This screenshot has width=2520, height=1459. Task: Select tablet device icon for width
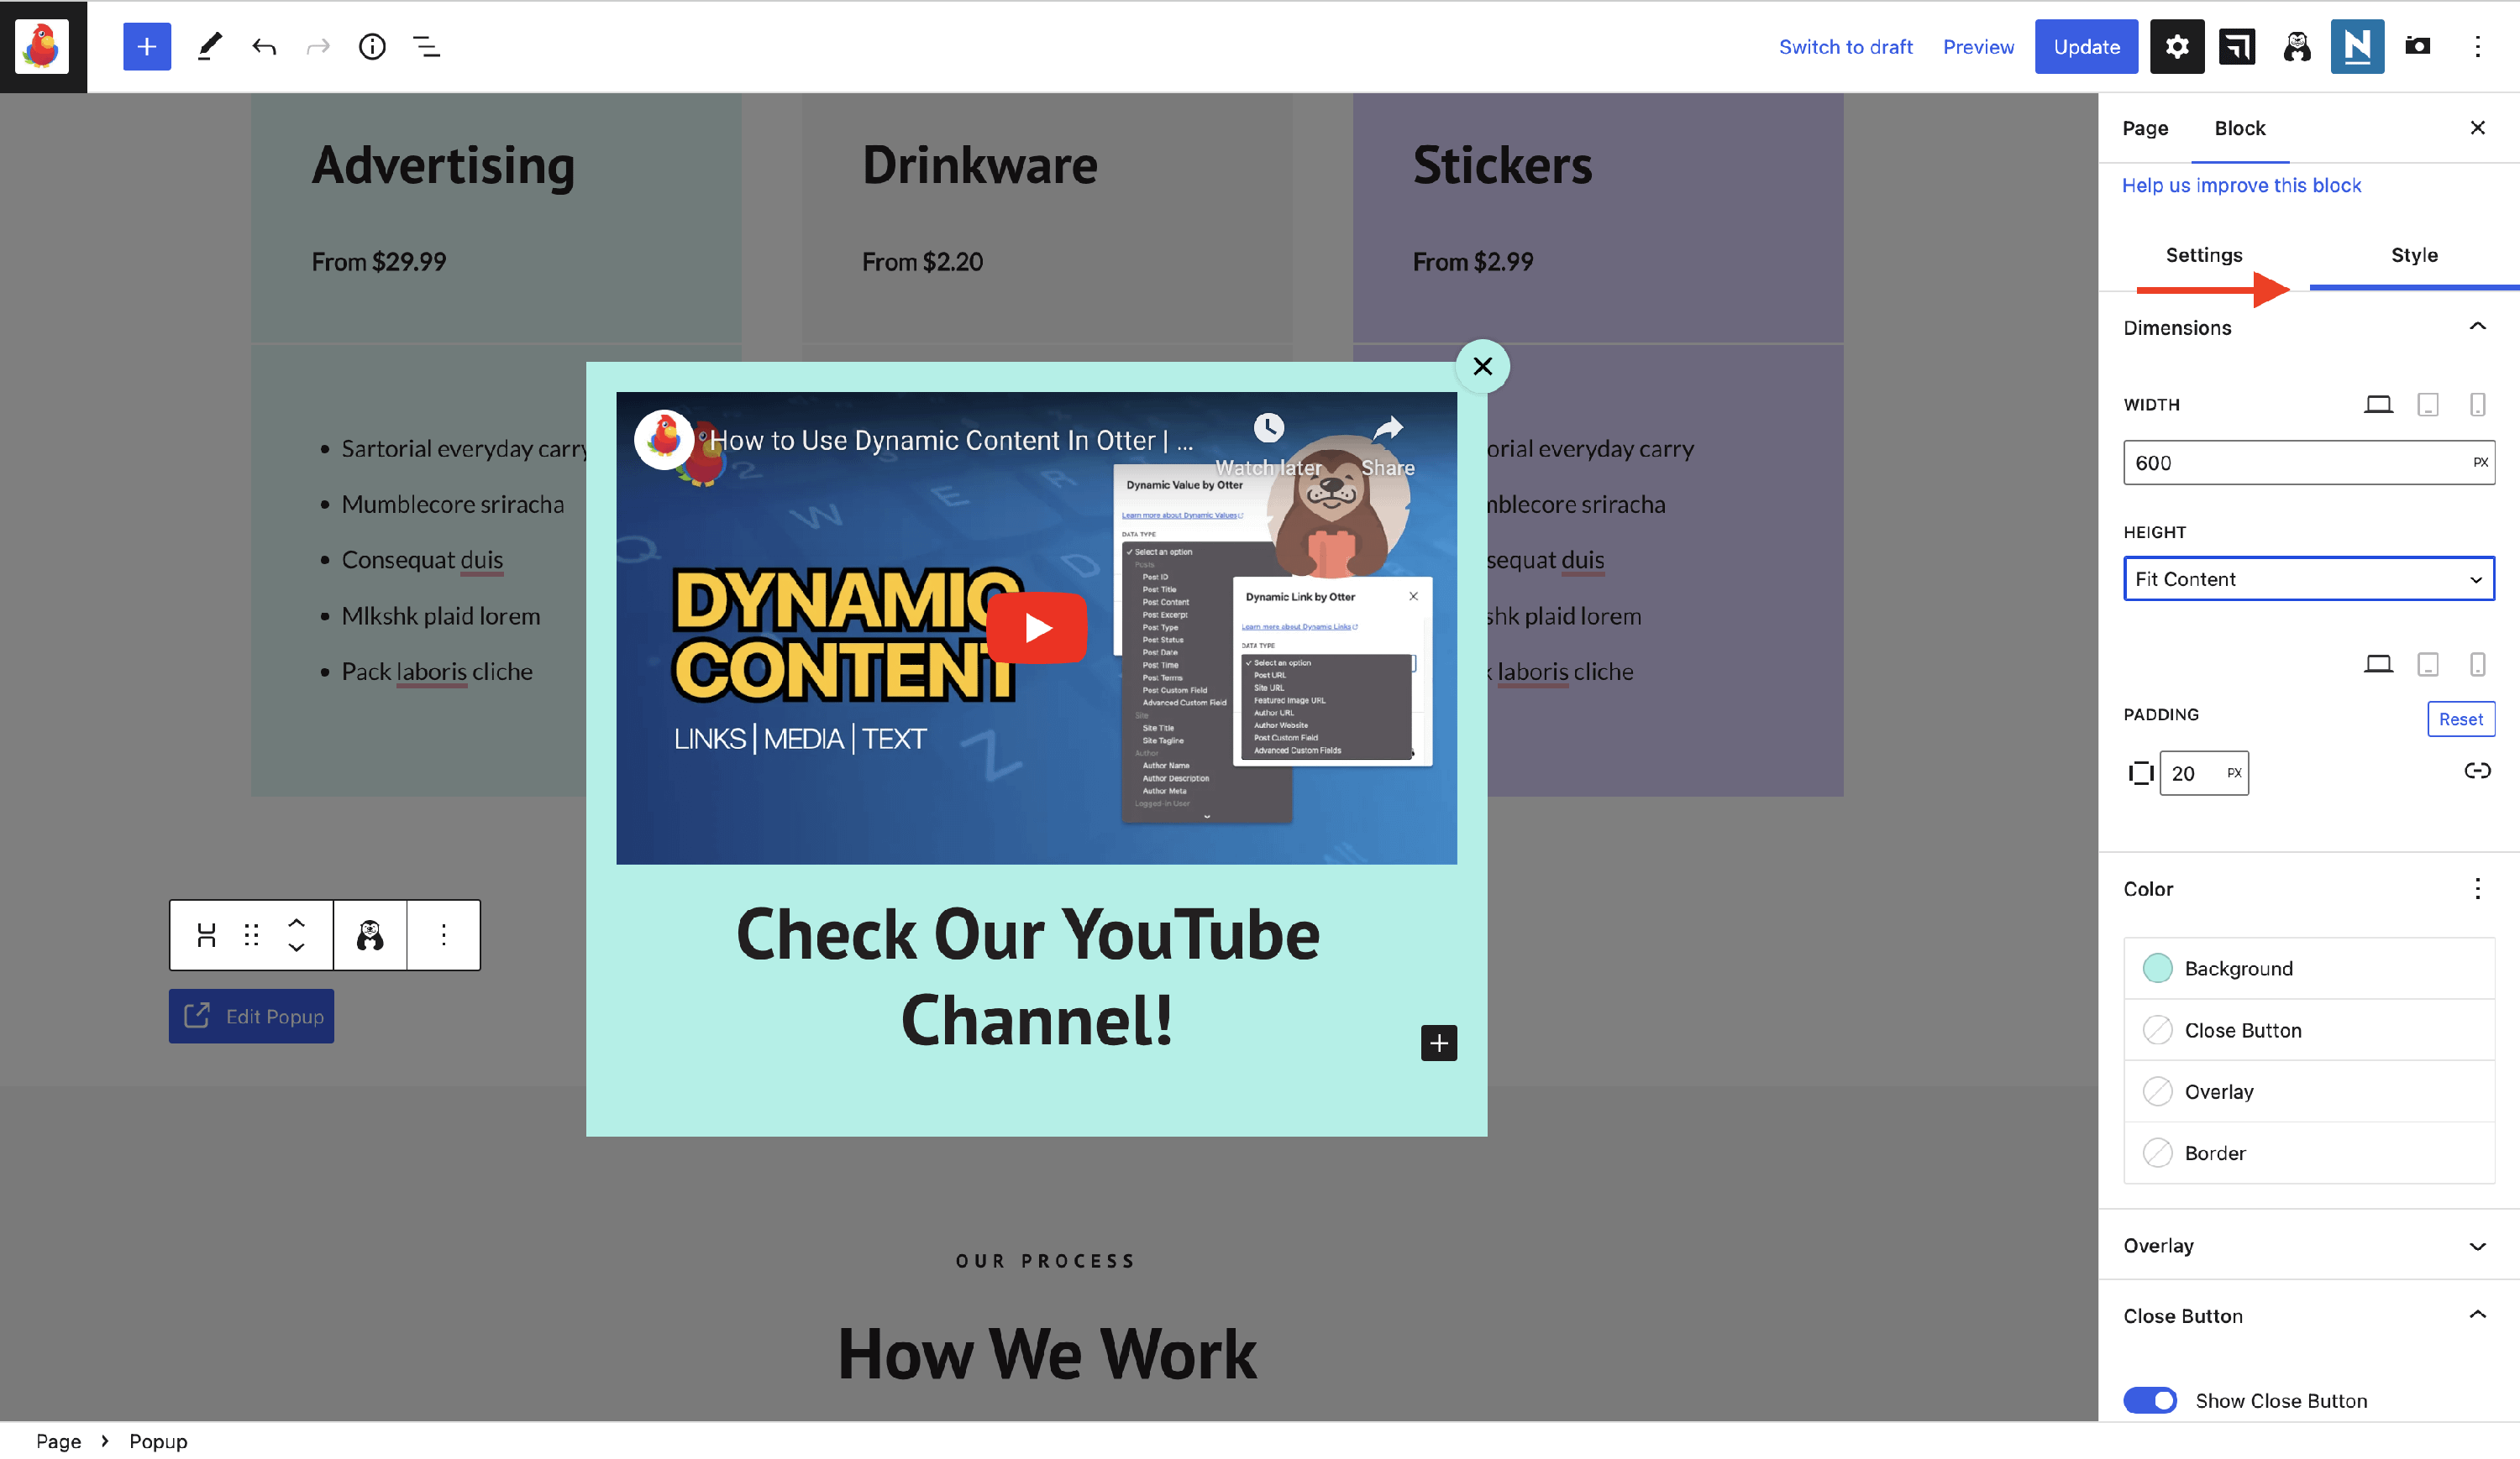point(2427,405)
